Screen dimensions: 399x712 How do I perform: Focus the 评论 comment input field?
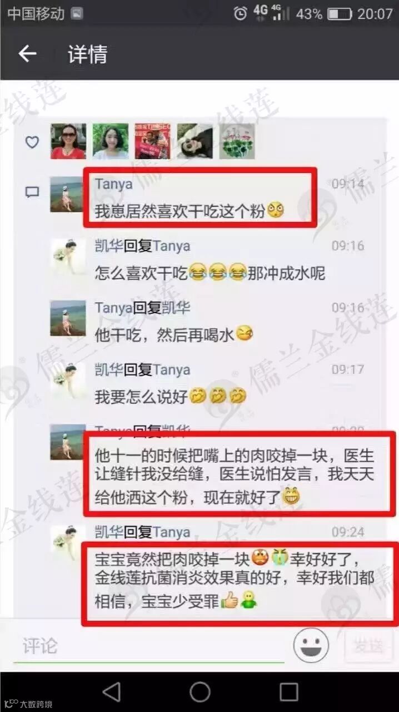[x=149, y=646]
